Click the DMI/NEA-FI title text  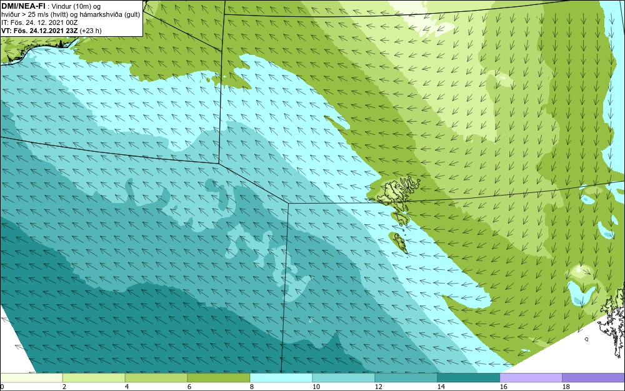point(23,6)
